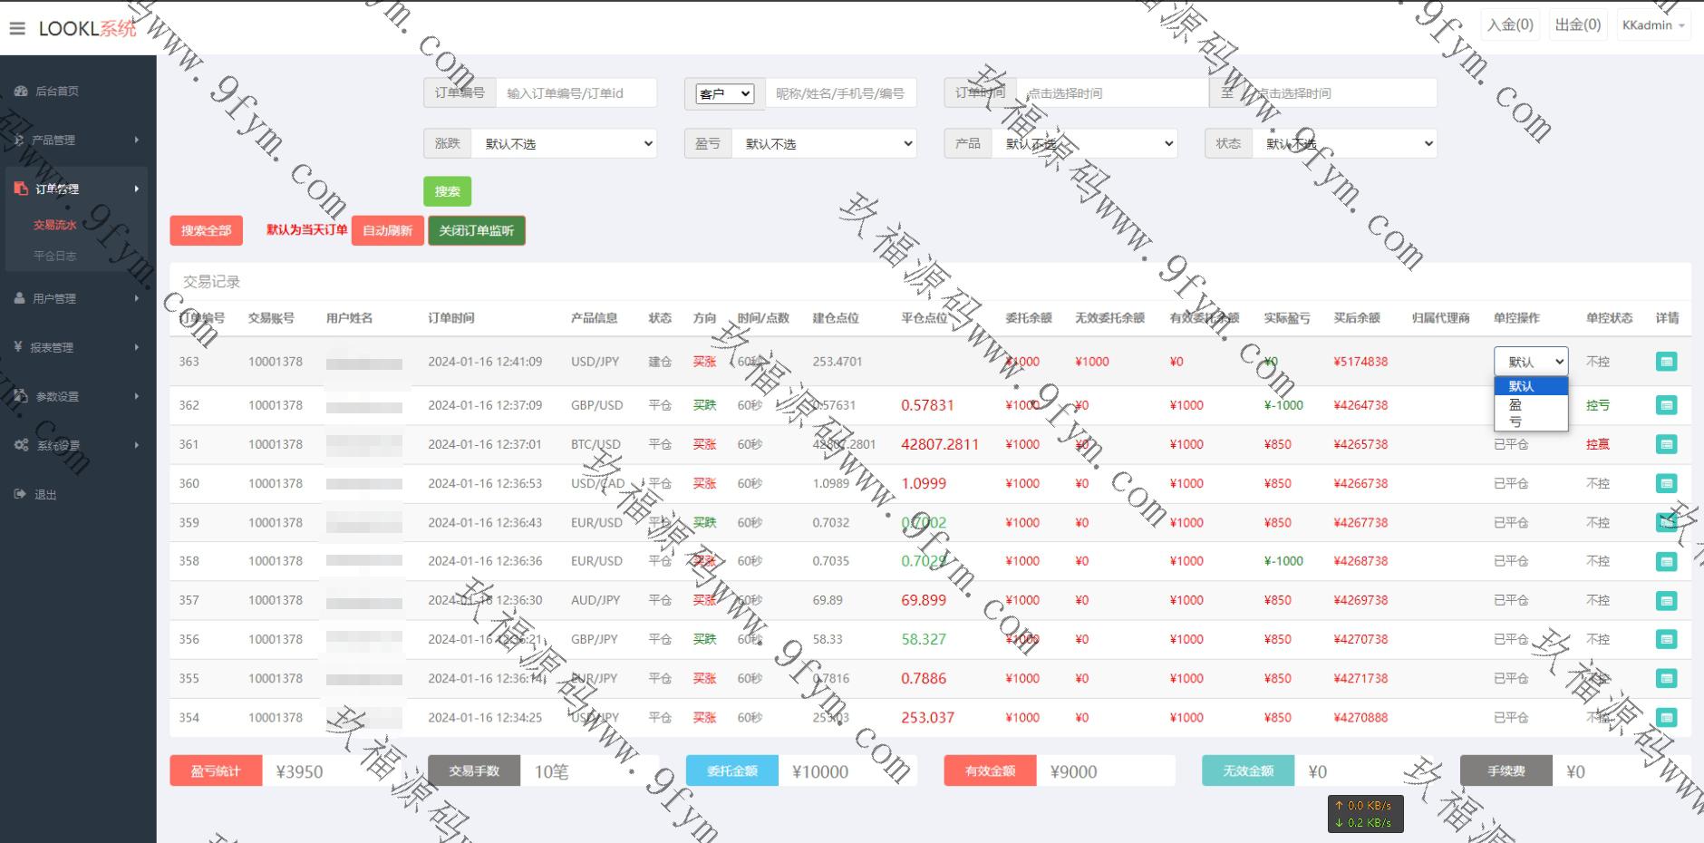Open the 涨跌 dropdown filter
This screenshot has width=1704, height=843.
563,143
